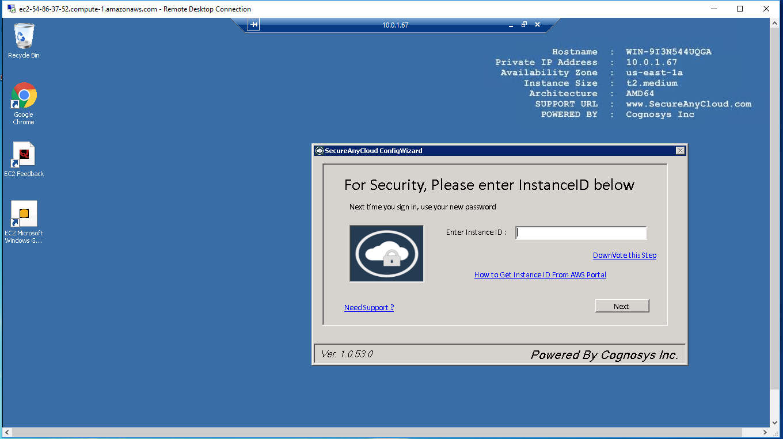
Task: Click the DownVote this Step link
Action: [624, 255]
